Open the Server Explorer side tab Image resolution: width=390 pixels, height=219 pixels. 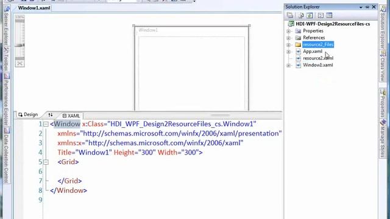coord(7,26)
